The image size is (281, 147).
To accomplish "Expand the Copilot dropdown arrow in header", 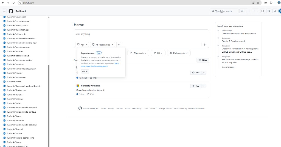I will [246, 11].
